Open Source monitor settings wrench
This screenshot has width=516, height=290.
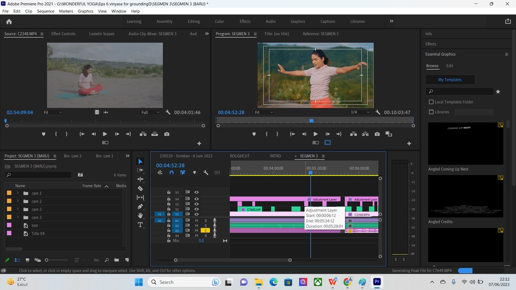point(168,112)
